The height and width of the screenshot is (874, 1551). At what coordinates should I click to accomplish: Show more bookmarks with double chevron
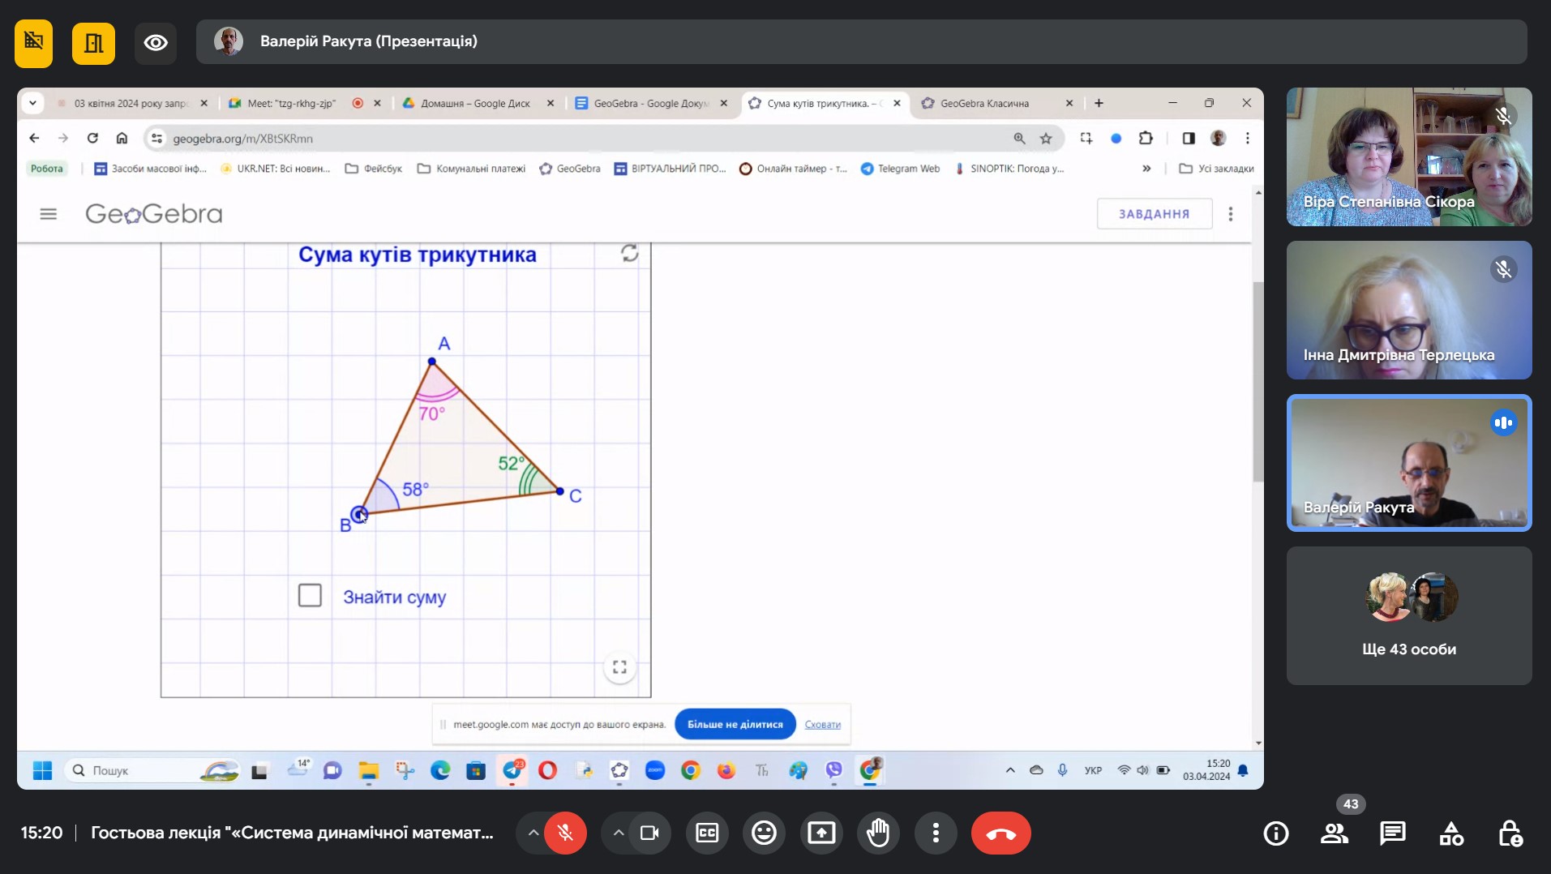click(x=1146, y=169)
